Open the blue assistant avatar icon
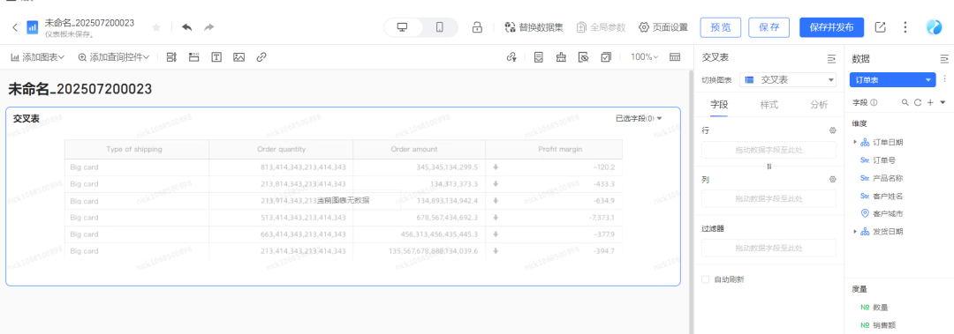This screenshot has height=334, width=954. pos(934,27)
